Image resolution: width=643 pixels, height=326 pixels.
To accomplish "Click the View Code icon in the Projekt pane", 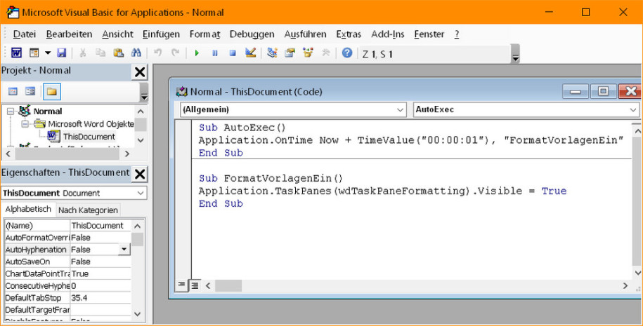I will pyautogui.click(x=13, y=91).
